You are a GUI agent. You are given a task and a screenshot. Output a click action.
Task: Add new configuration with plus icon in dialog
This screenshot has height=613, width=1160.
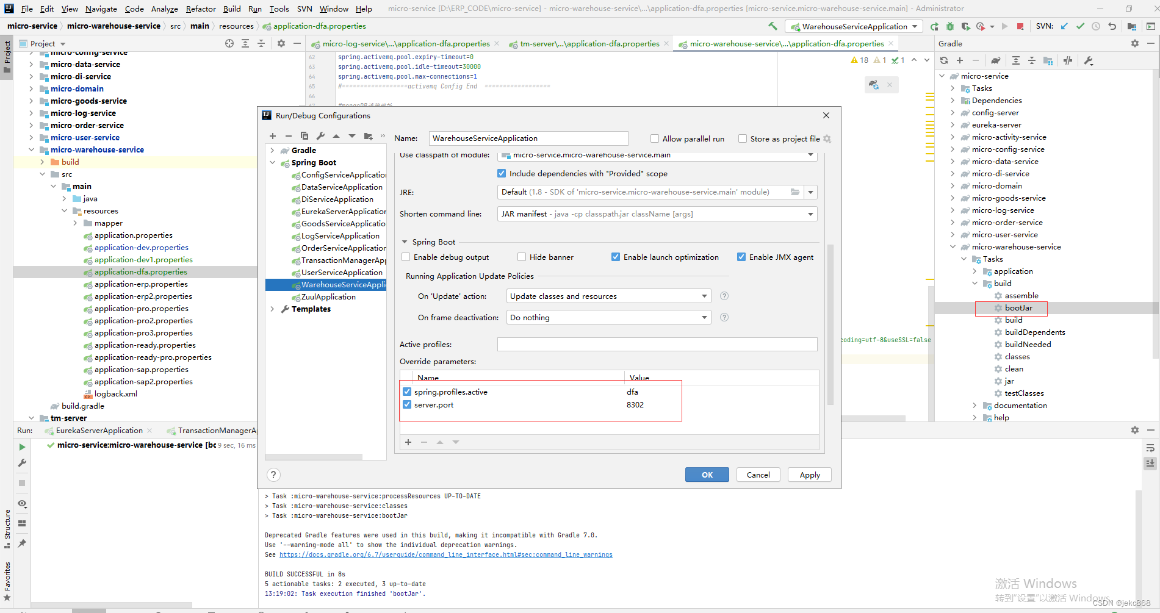pos(273,136)
